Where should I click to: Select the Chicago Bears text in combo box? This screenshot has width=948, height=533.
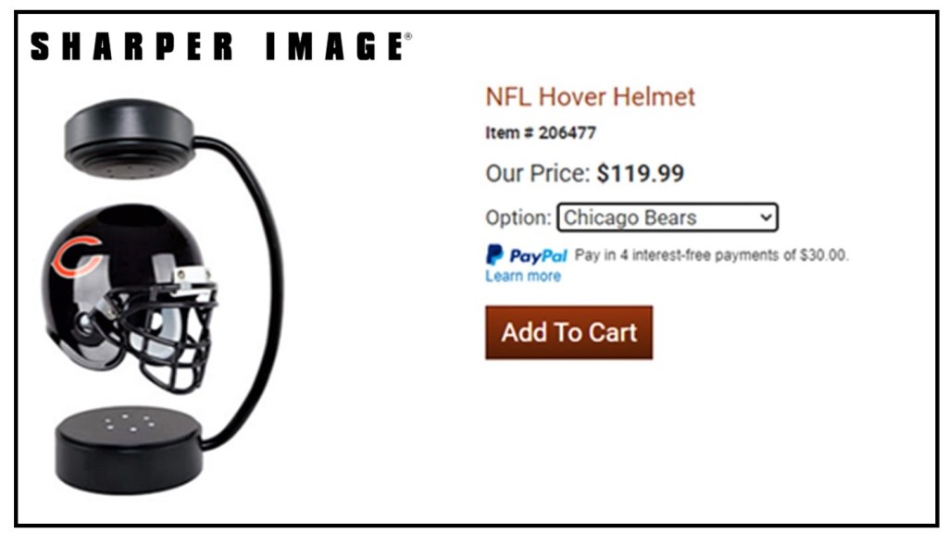click(x=630, y=217)
